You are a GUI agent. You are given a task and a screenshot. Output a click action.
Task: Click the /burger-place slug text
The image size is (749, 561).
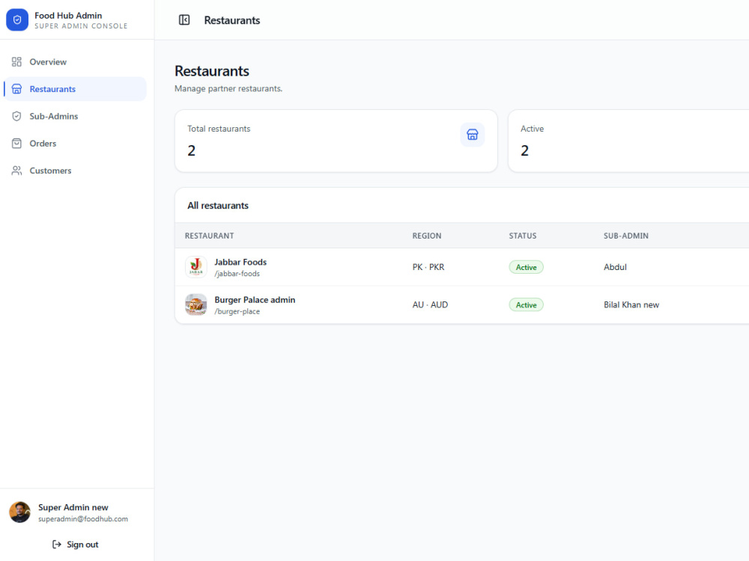(x=237, y=311)
